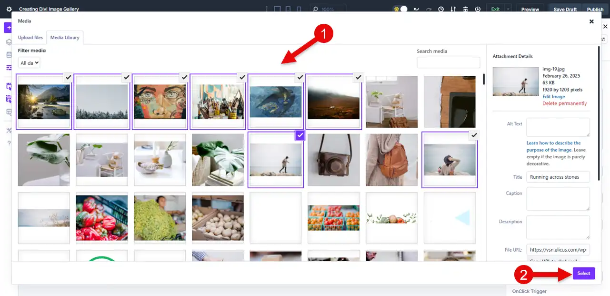Select the green broccoli bundle thumbnail
610x296 pixels.
pos(160,218)
